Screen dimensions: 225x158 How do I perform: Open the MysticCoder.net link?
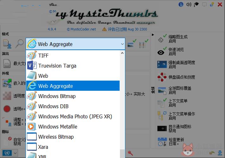click(81, 29)
